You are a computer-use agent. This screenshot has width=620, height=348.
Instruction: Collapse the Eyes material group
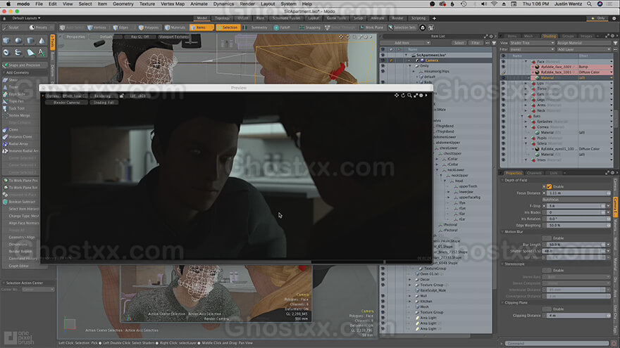point(522,117)
